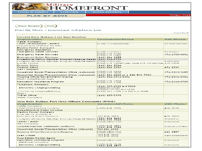Screen dimensions: 202x151
Task: Select the Loan Closet row
Action: point(102,135)
